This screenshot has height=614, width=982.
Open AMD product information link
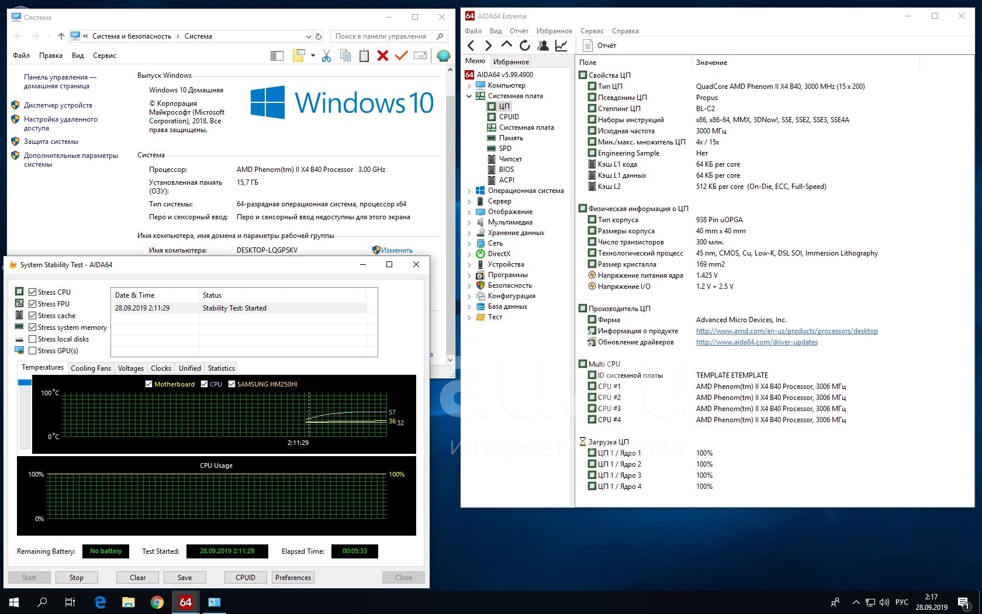pos(787,331)
